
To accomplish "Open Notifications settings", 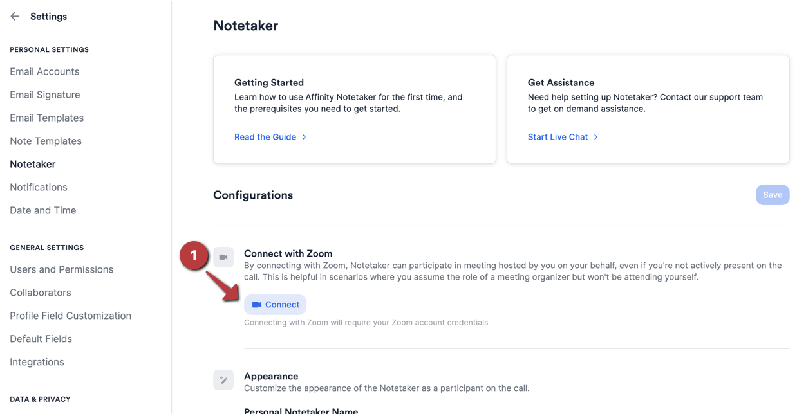I will [x=38, y=187].
